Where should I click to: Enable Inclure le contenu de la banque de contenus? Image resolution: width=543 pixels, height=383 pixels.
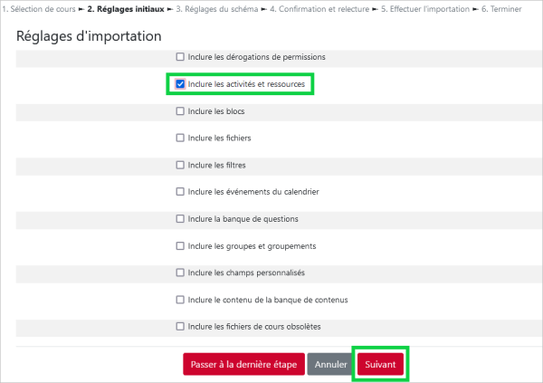(x=180, y=300)
